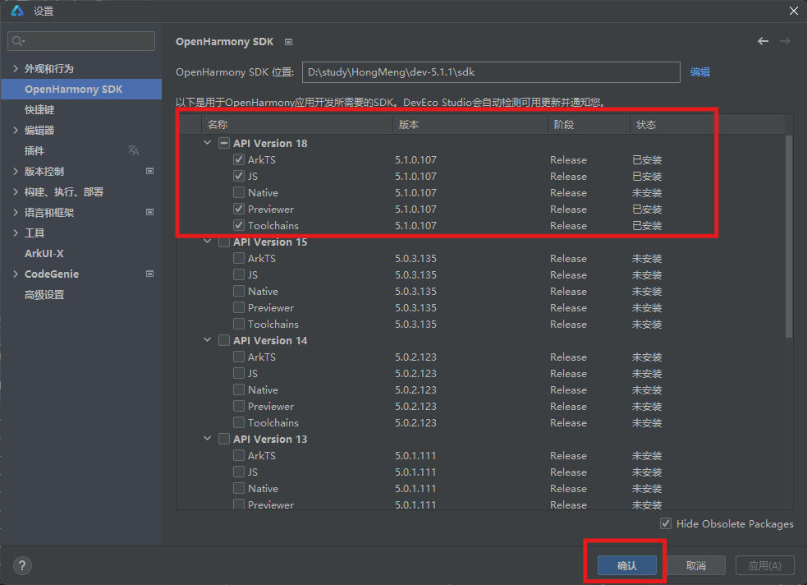Viewport: 807px width, 585px height.
Task: Click the 应用(A) button
Action: (x=765, y=565)
